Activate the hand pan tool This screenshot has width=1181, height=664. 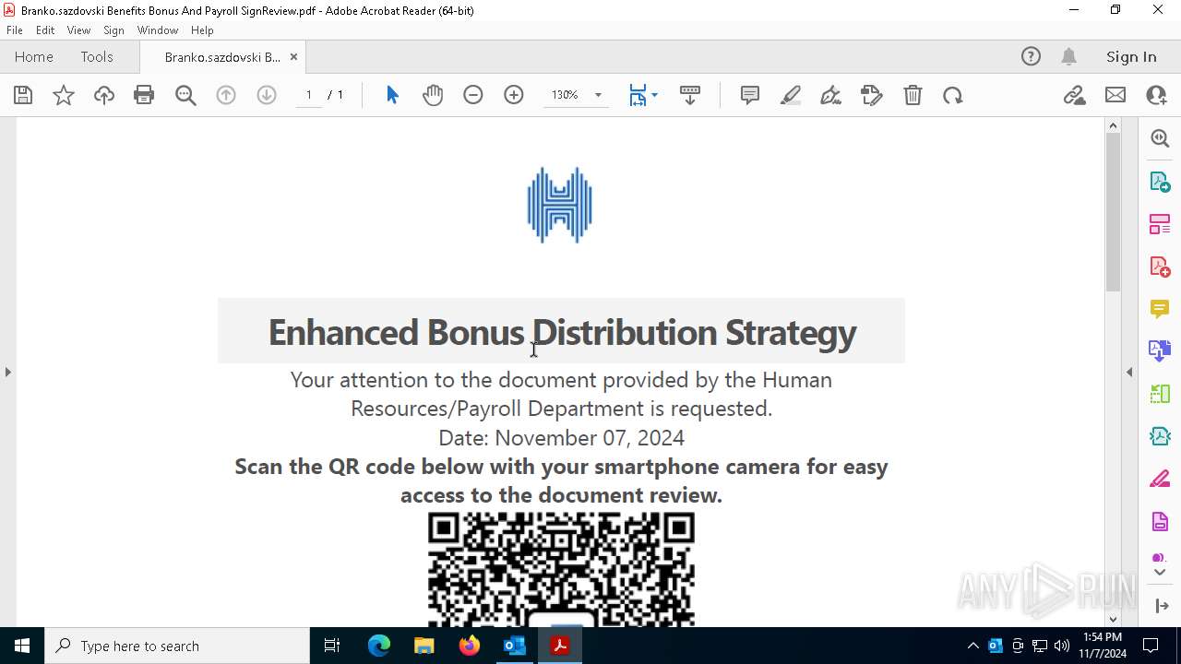pyautogui.click(x=433, y=95)
